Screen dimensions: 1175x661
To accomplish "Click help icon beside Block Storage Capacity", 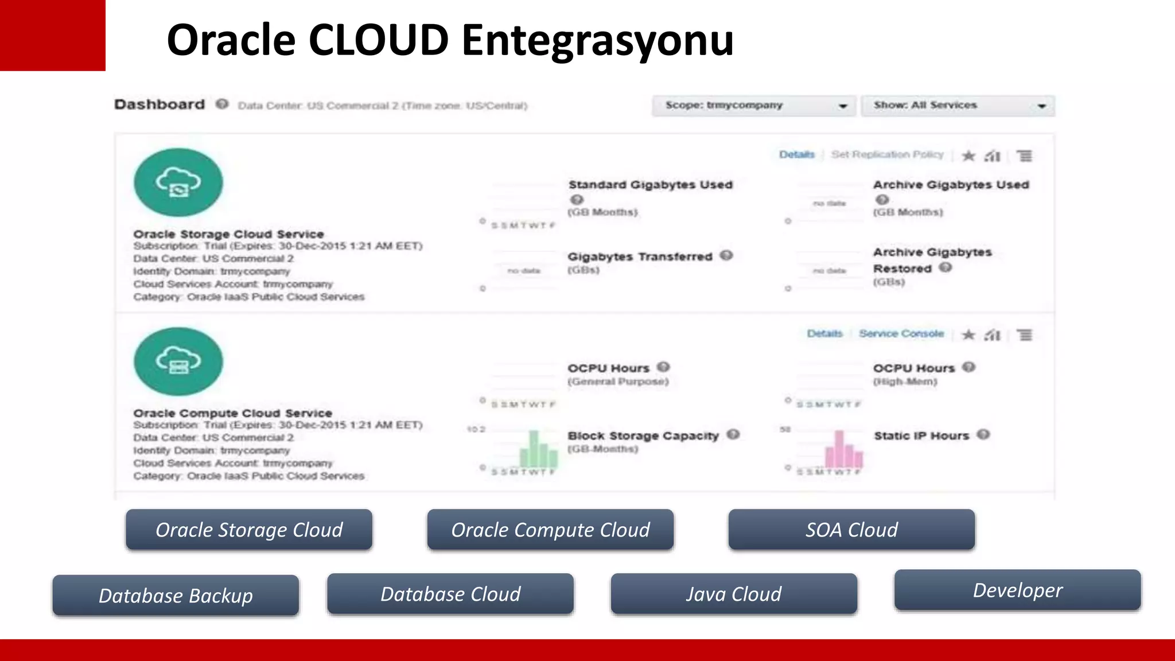I will click(x=733, y=434).
